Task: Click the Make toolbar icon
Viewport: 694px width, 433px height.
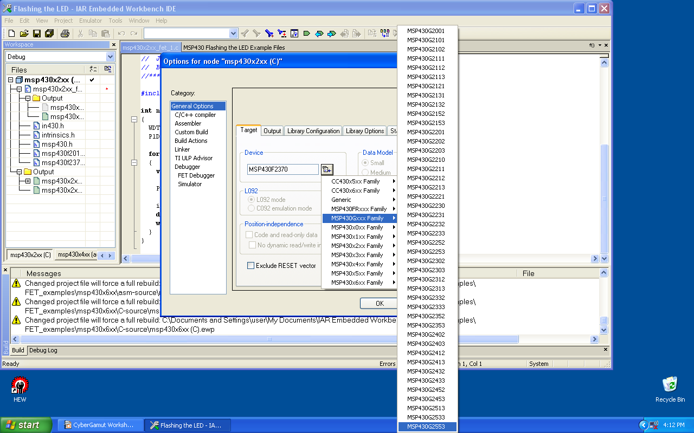Action: (385, 34)
